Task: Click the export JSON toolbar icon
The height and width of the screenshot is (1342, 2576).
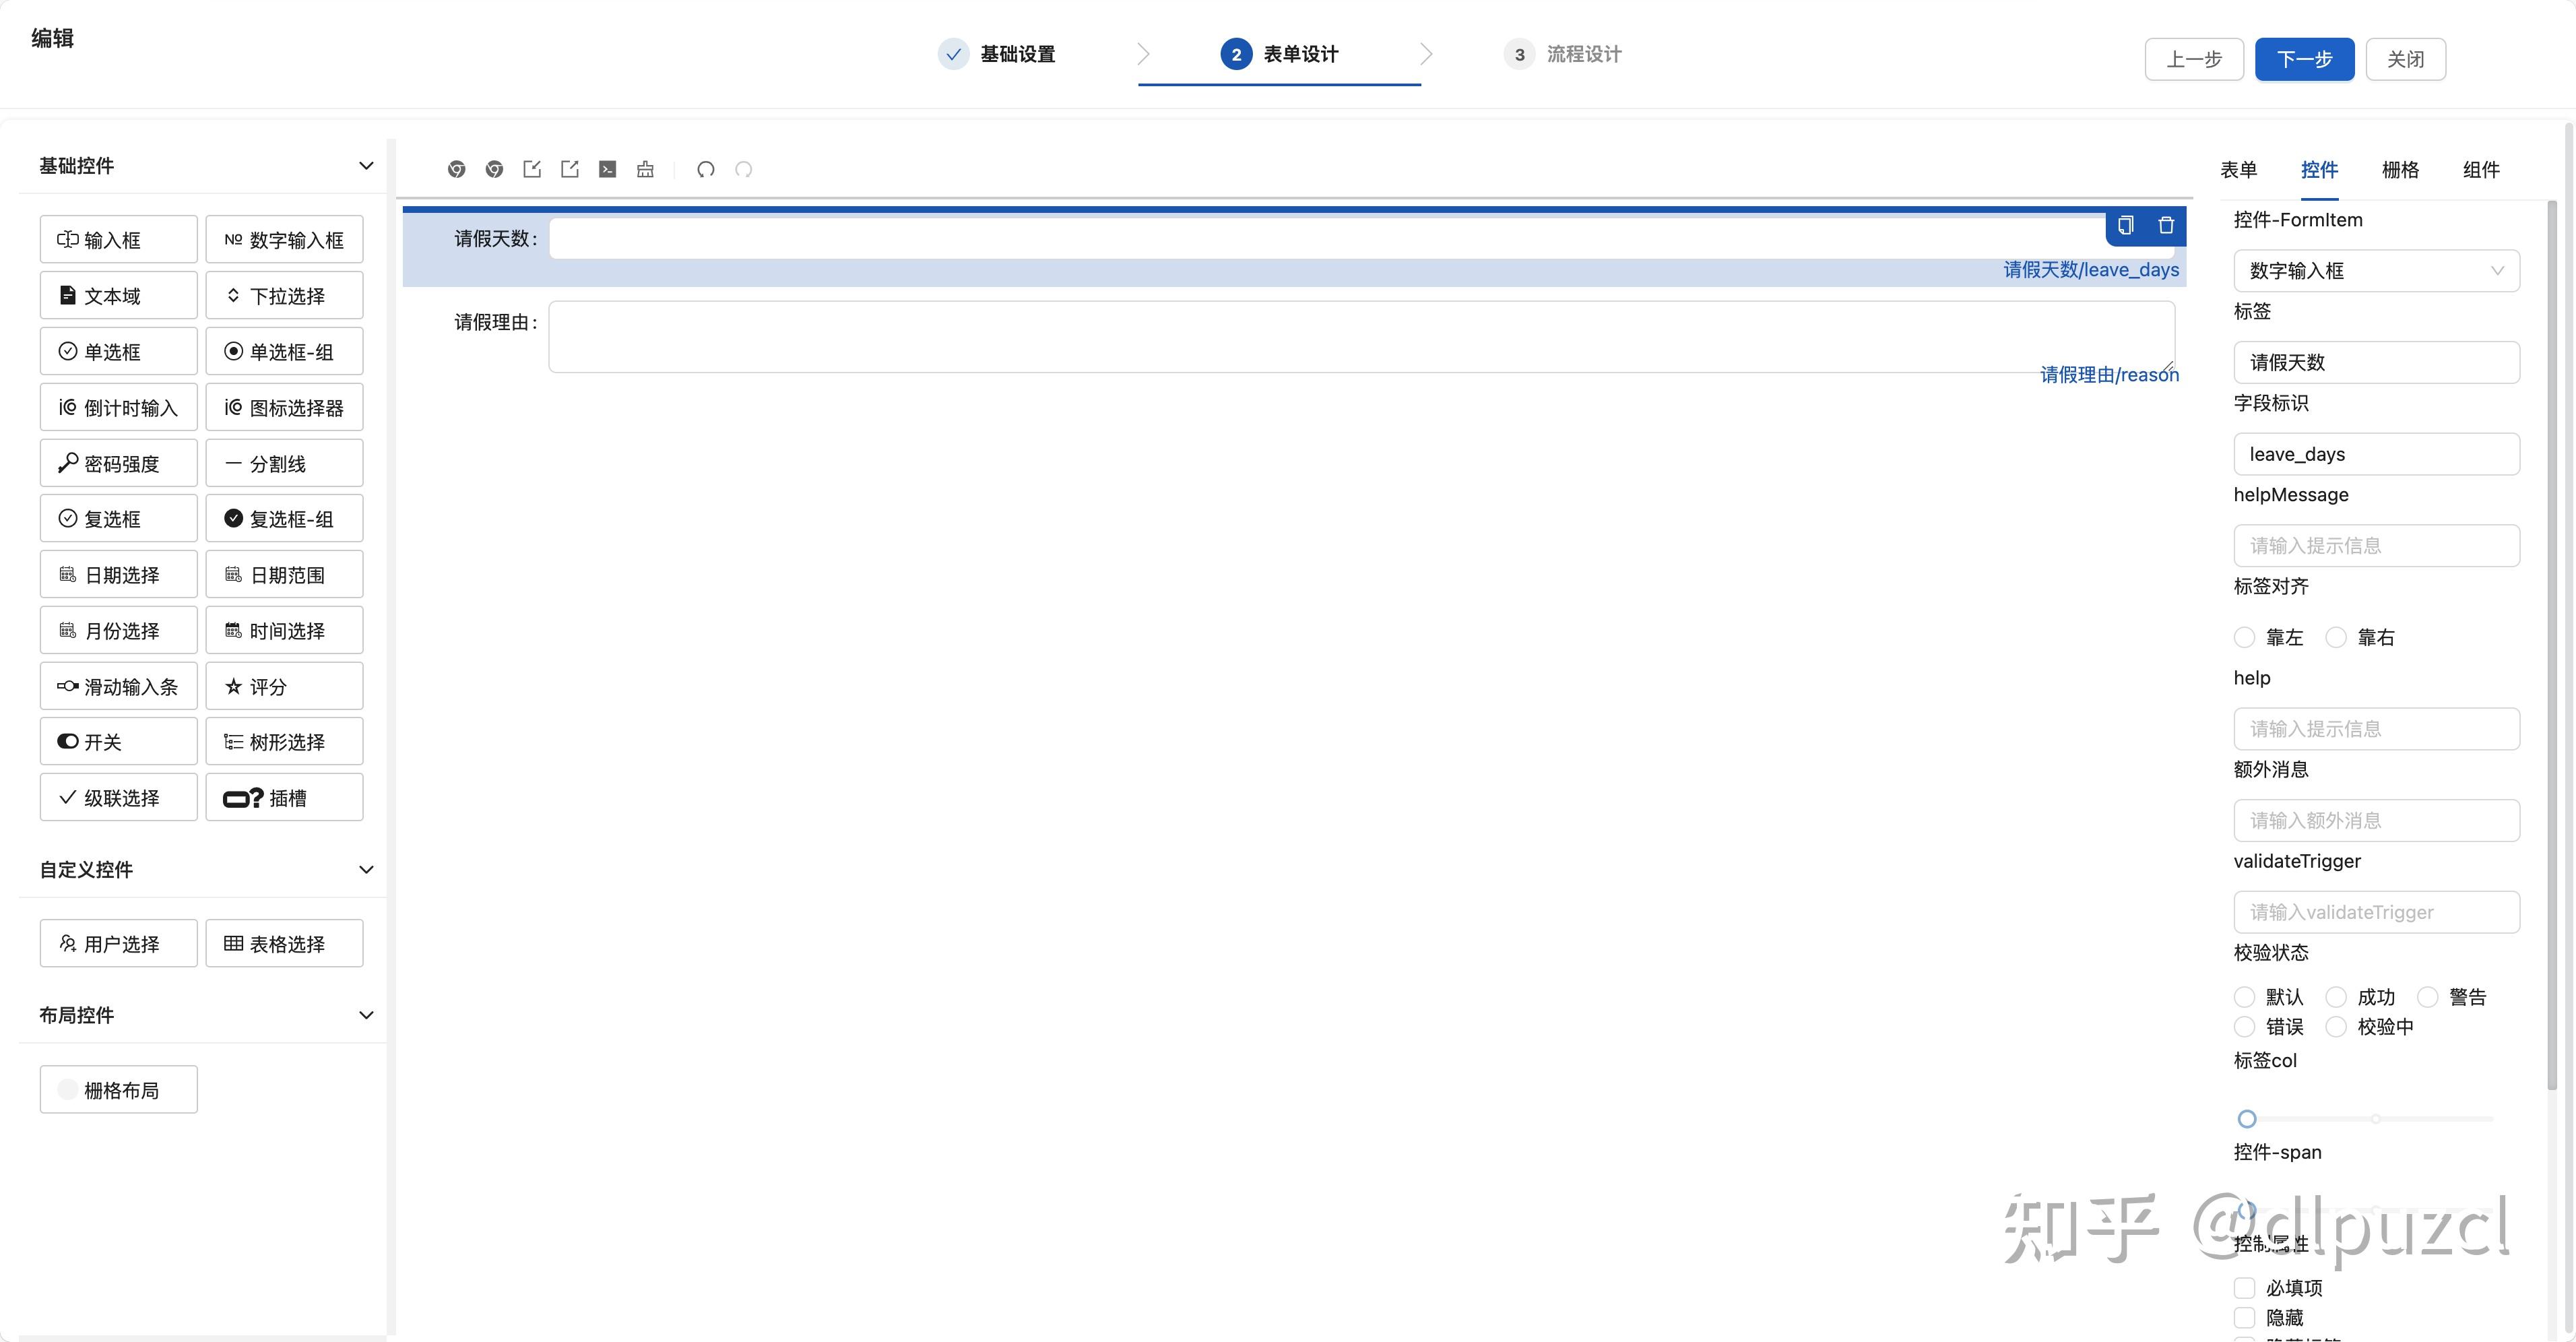Action: [x=570, y=169]
